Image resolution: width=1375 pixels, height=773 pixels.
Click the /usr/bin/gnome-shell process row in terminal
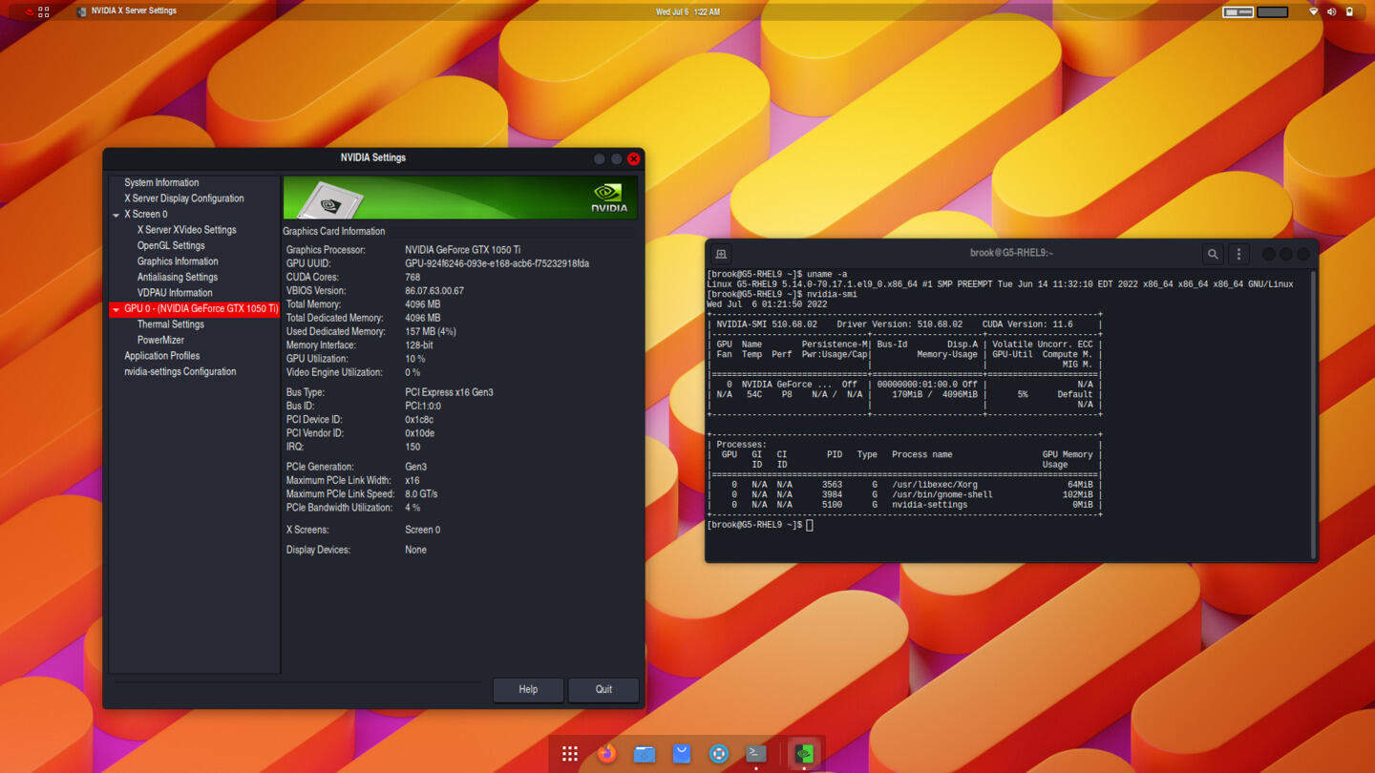(904, 494)
